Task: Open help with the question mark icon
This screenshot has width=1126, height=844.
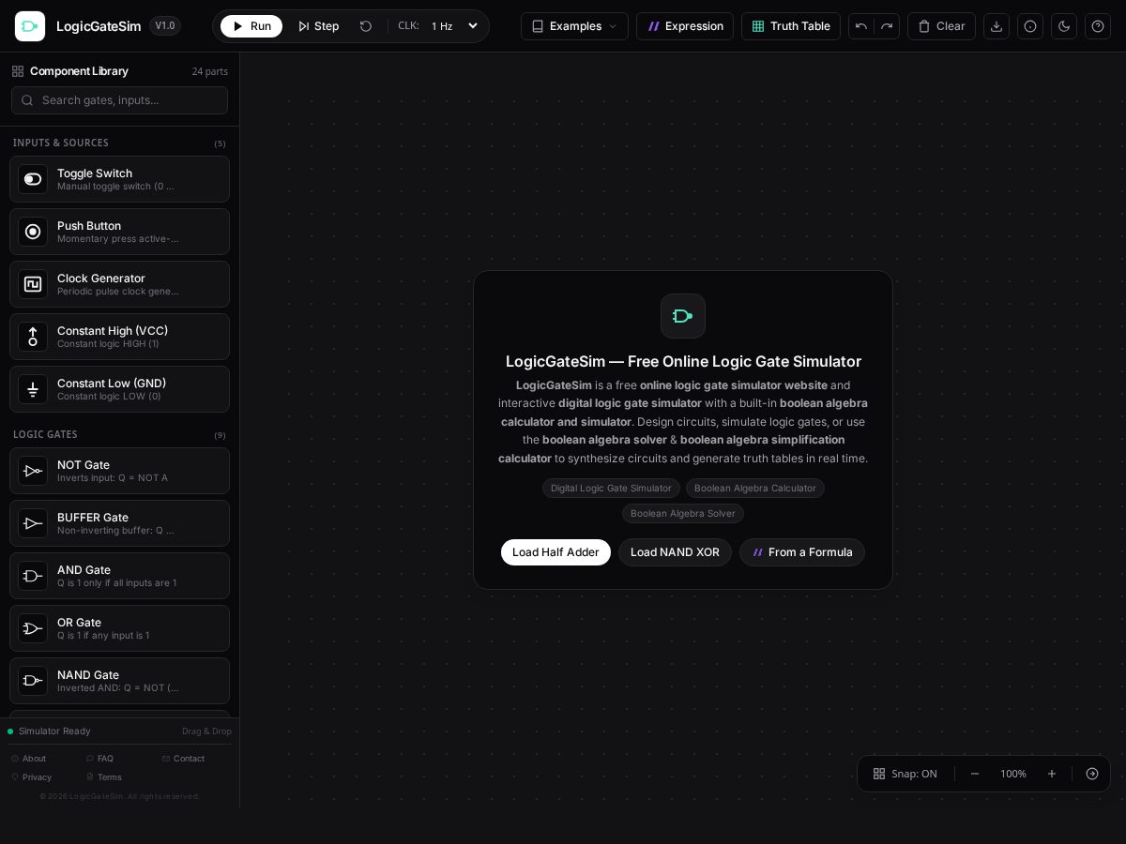Action: tap(1098, 26)
